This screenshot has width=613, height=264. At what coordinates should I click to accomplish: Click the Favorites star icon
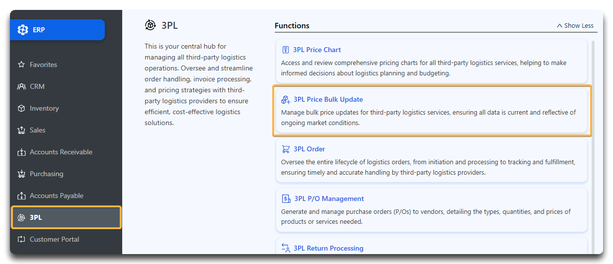(21, 65)
